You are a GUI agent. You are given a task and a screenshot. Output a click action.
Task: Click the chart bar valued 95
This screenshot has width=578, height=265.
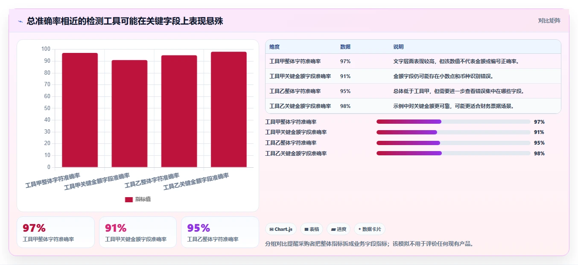179,111
